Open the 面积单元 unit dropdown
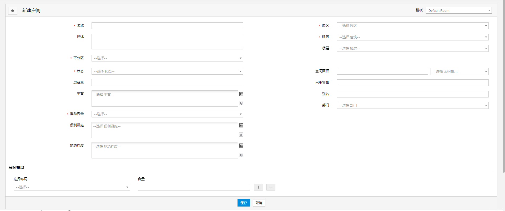This screenshot has height=211, width=505. coord(459,71)
